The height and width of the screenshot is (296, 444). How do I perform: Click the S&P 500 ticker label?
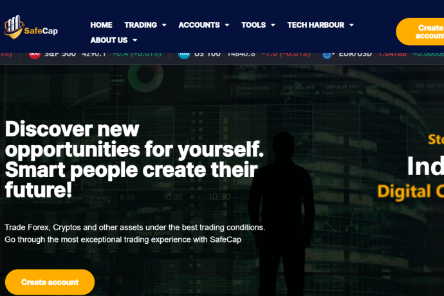pyautogui.click(x=60, y=55)
